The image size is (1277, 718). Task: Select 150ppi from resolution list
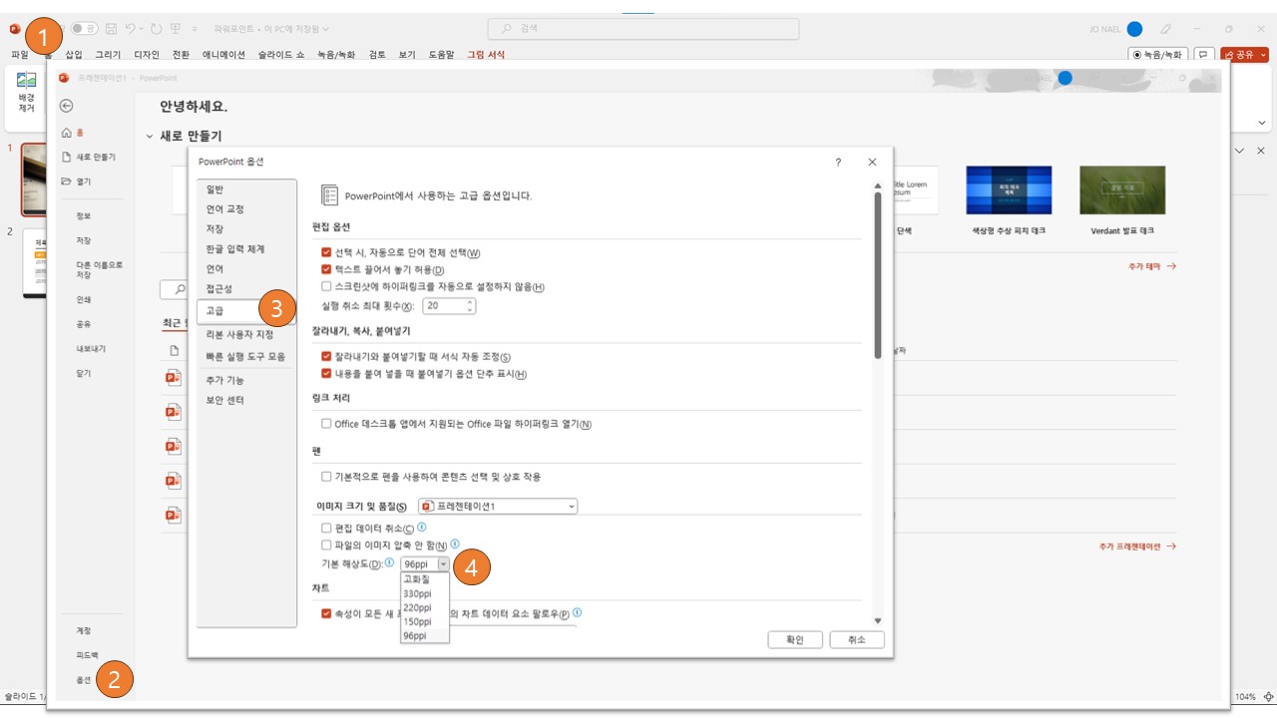(425, 621)
